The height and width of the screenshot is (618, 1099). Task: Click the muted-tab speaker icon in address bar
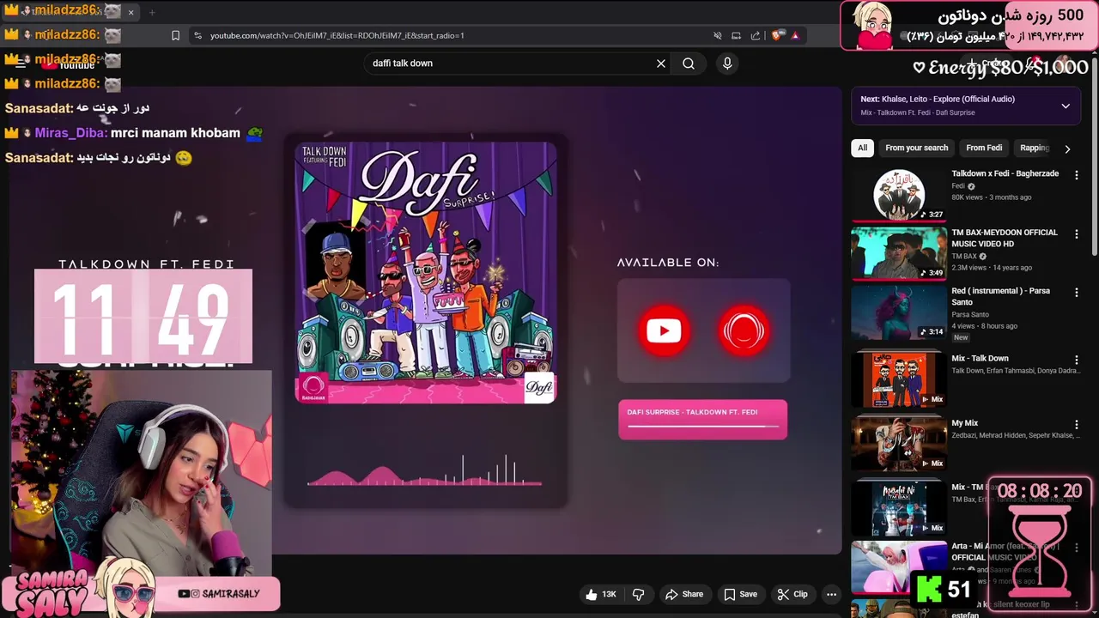[x=718, y=35]
